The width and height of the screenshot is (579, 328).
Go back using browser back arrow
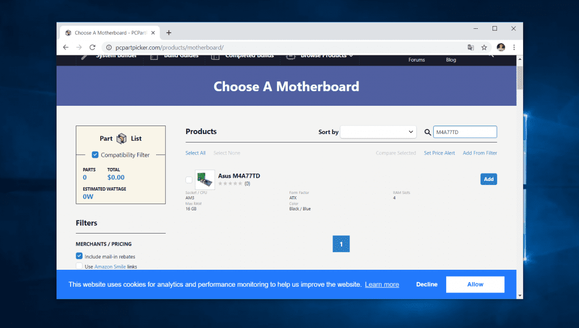[x=66, y=48]
